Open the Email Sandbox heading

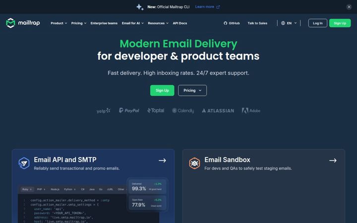click(x=227, y=160)
